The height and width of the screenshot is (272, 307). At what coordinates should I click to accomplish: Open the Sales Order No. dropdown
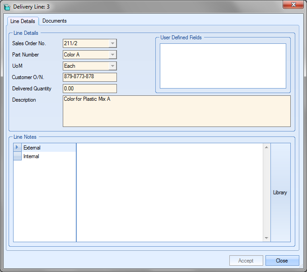112,43
